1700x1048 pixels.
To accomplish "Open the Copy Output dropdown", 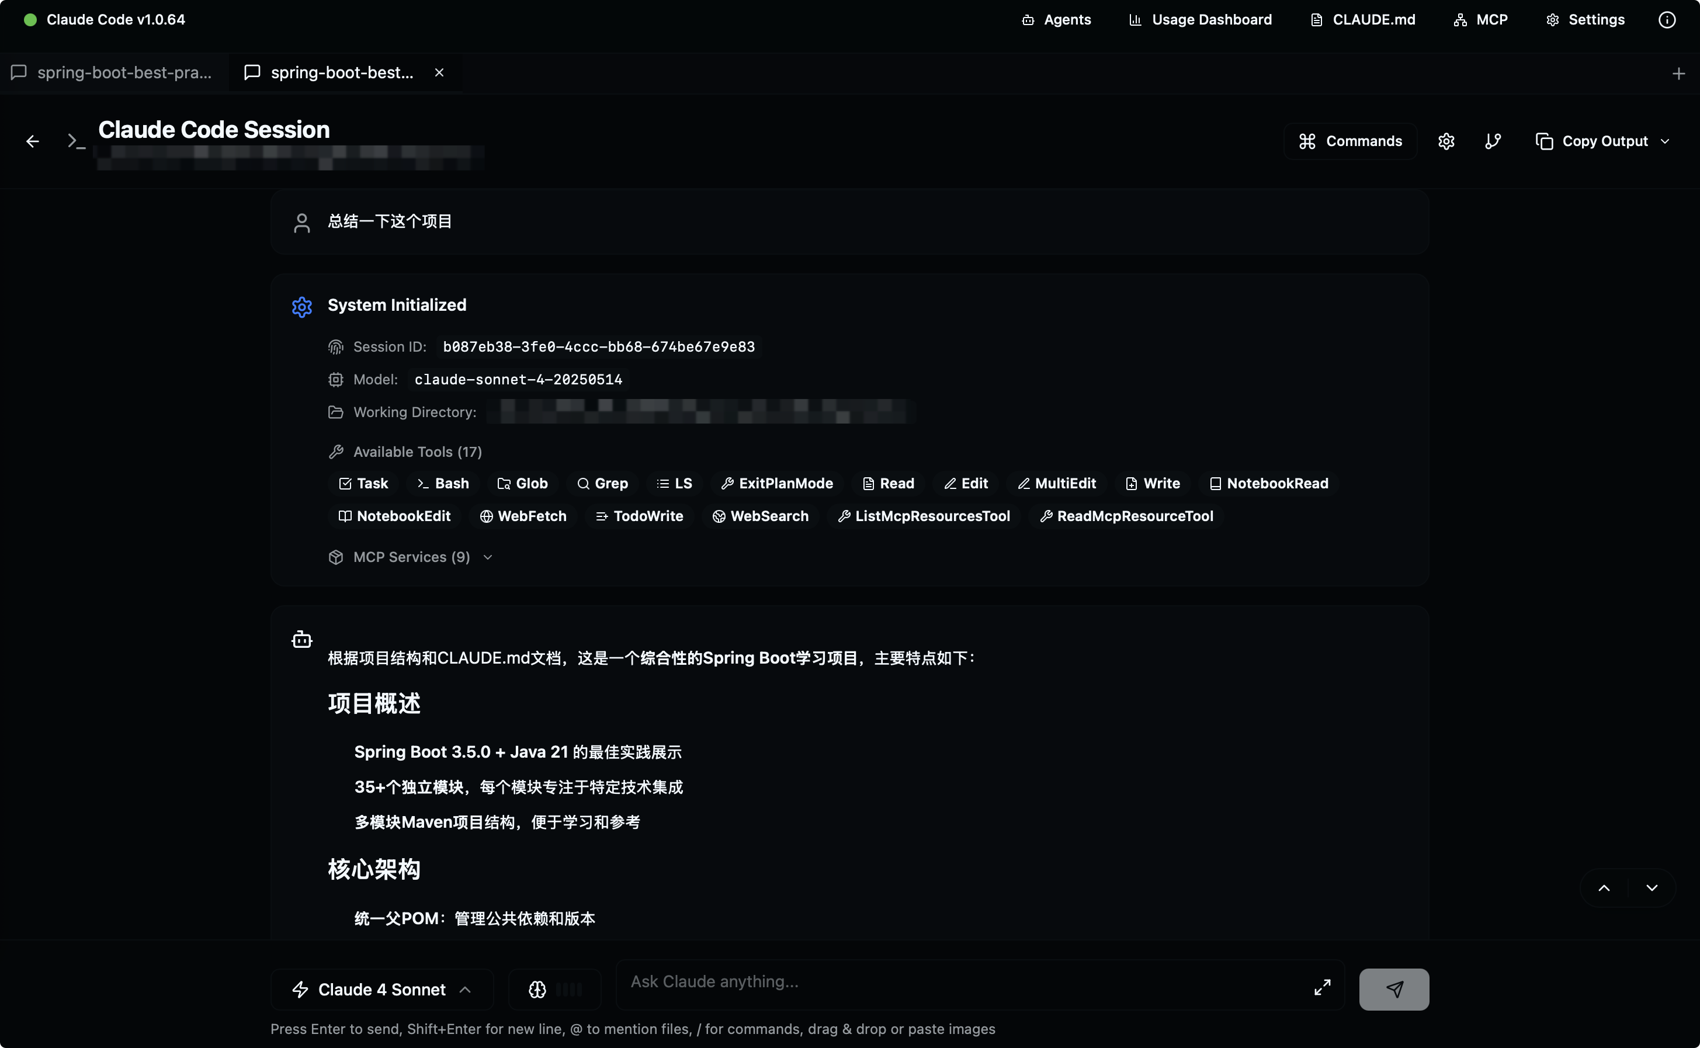I will pos(1603,141).
